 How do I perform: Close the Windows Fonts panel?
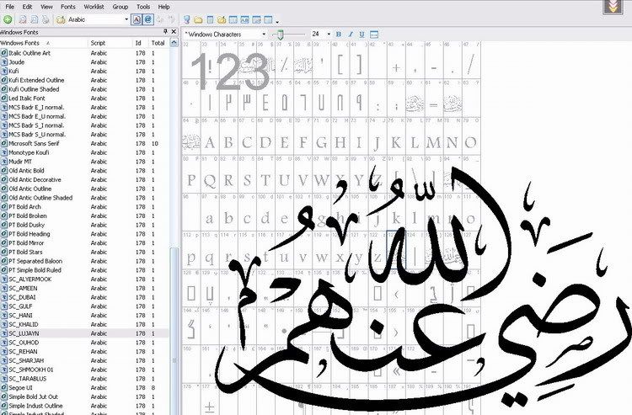click(x=174, y=31)
